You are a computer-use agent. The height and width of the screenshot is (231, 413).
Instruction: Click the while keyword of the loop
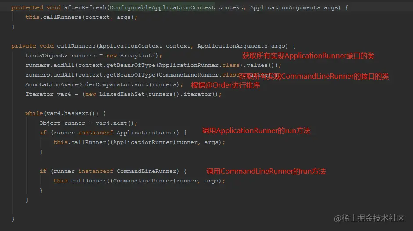pos(34,113)
